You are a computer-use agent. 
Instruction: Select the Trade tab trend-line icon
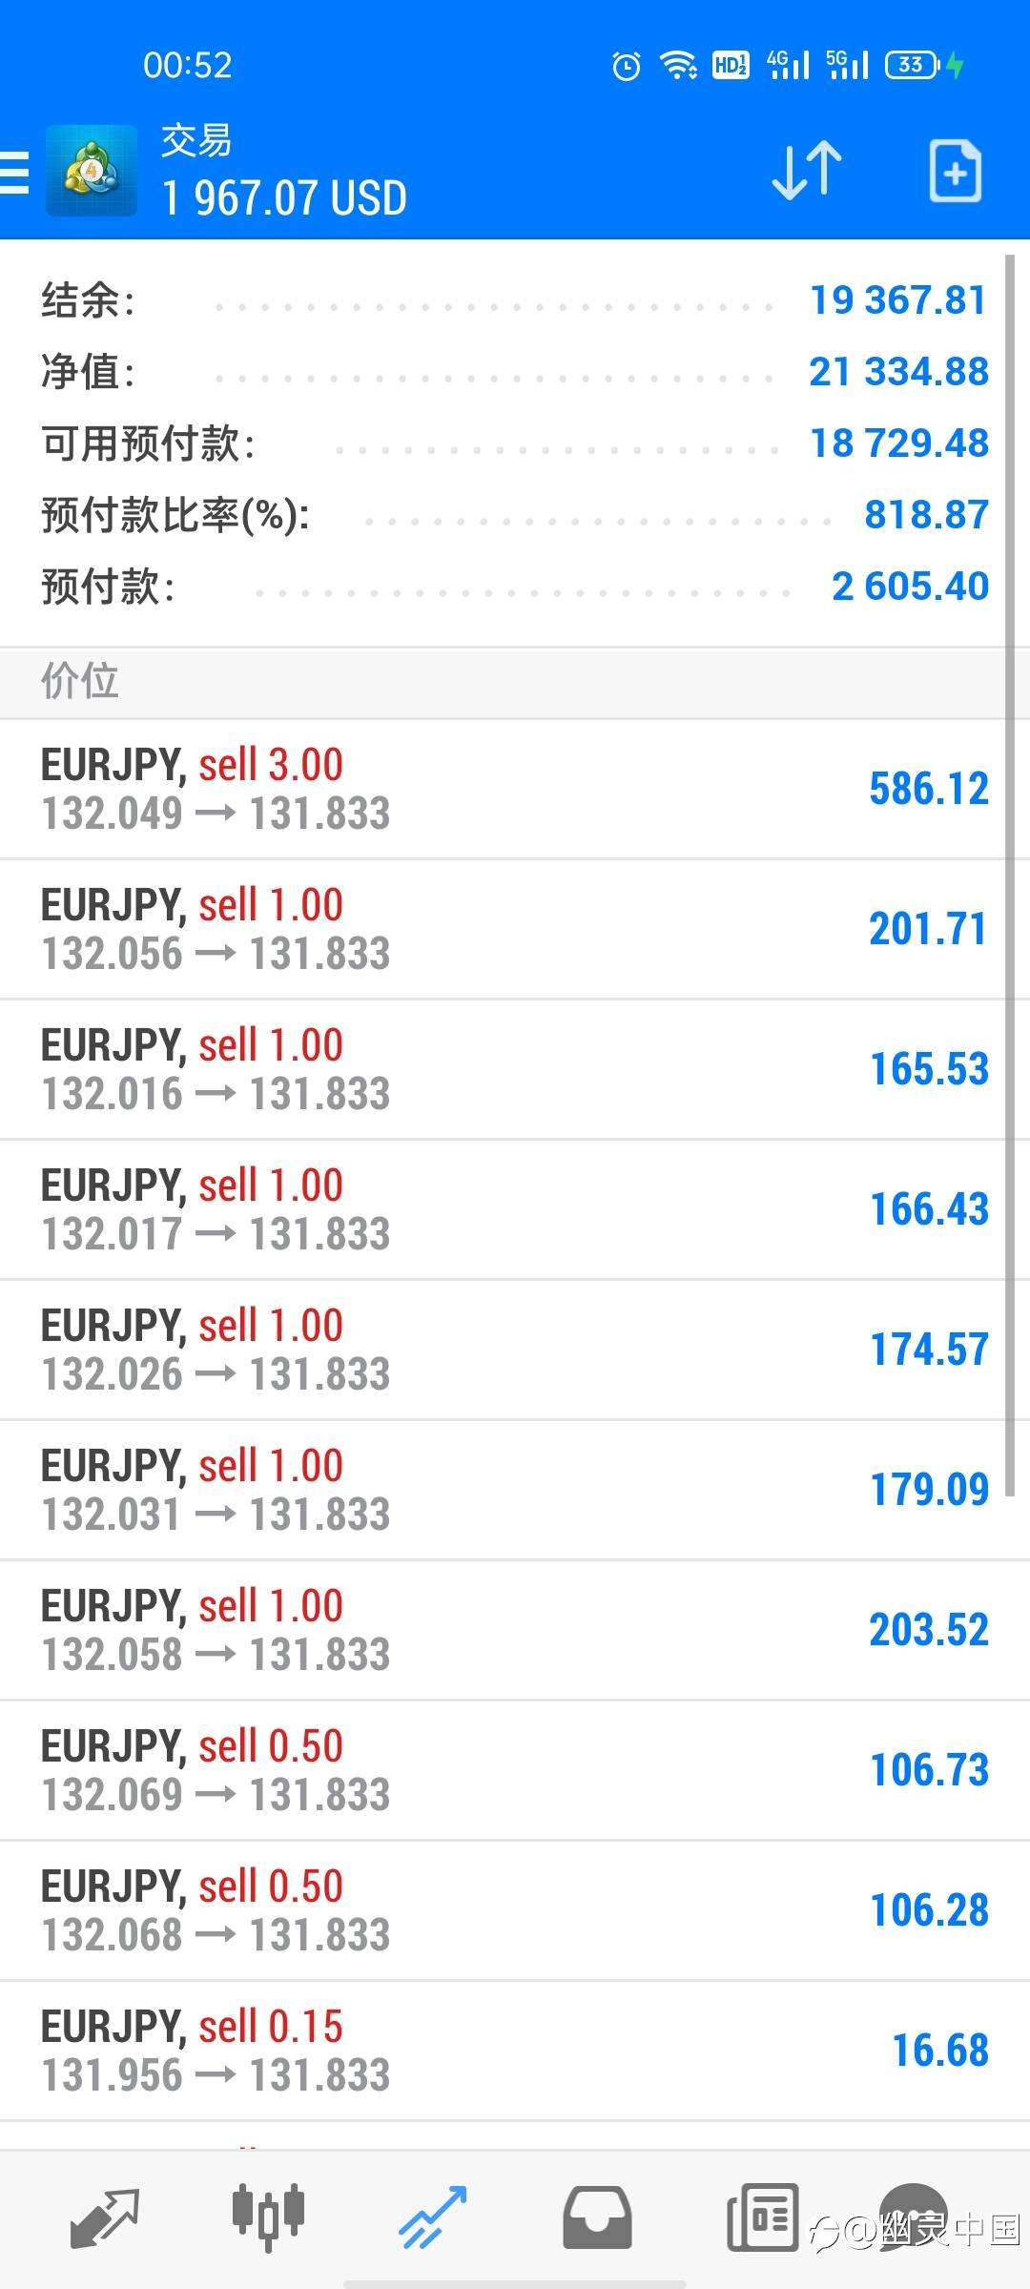click(x=432, y=2217)
